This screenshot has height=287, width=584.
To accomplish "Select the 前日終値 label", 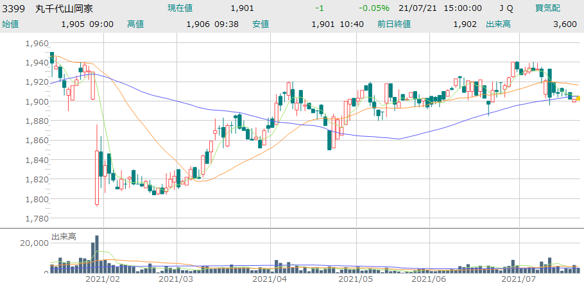I will 394,24.
